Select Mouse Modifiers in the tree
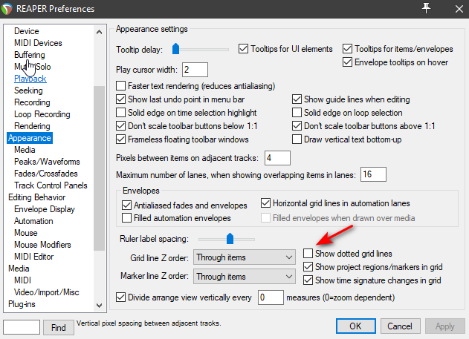469x339 pixels. pyautogui.click(x=42, y=245)
